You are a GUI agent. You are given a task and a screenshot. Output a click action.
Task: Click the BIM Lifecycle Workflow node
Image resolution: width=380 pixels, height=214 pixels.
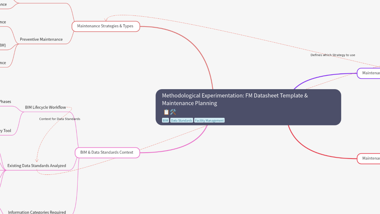click(x=45, y=107)
